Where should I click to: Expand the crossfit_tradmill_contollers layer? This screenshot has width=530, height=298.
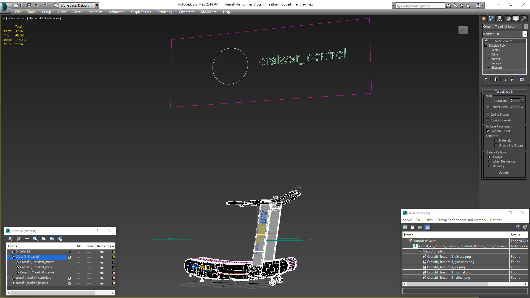[x=9, y=278]
